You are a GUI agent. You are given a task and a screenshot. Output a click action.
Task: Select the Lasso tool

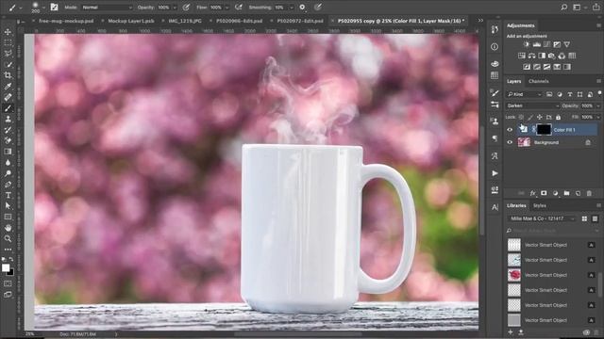coord(8,54)
